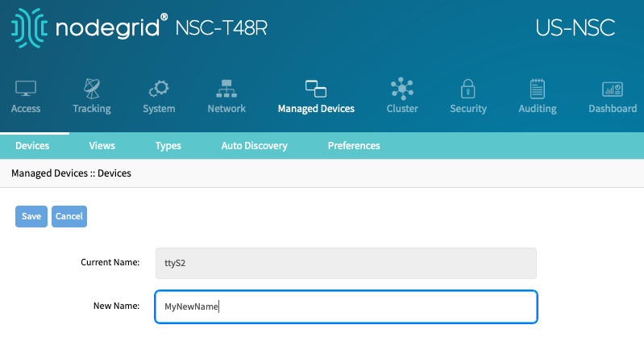Save the new device name
Screen dimensions: 644x350
tap(31, 216)
